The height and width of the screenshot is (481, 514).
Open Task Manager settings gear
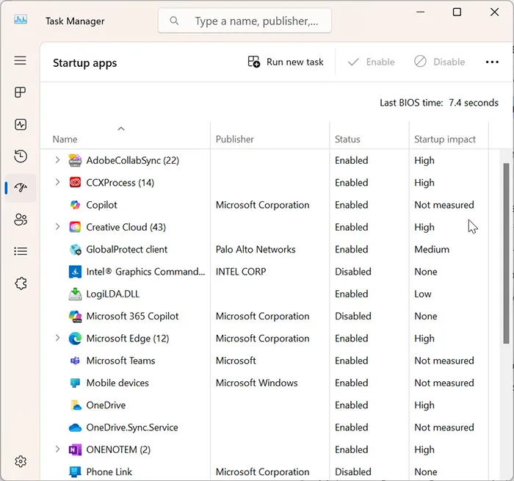21,461
